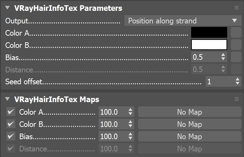Viewport: 244px width, 157px height.
Task: Uncheck the Bias map checkbox
Action: 11,136
